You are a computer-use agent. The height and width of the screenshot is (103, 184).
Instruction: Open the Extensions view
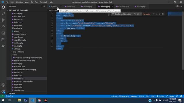(3, 39)
